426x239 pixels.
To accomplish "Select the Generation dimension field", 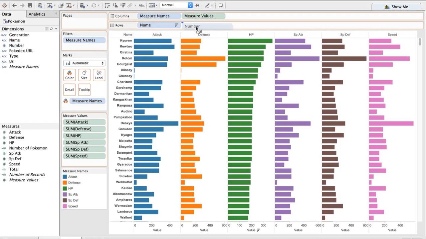I will pos(19,35).
